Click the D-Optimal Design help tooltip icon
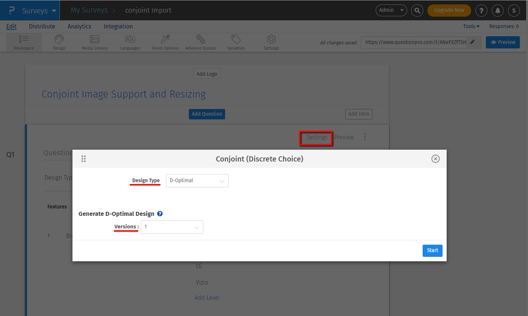This screenshot has height=316, width=528. [x=160, y=214]
